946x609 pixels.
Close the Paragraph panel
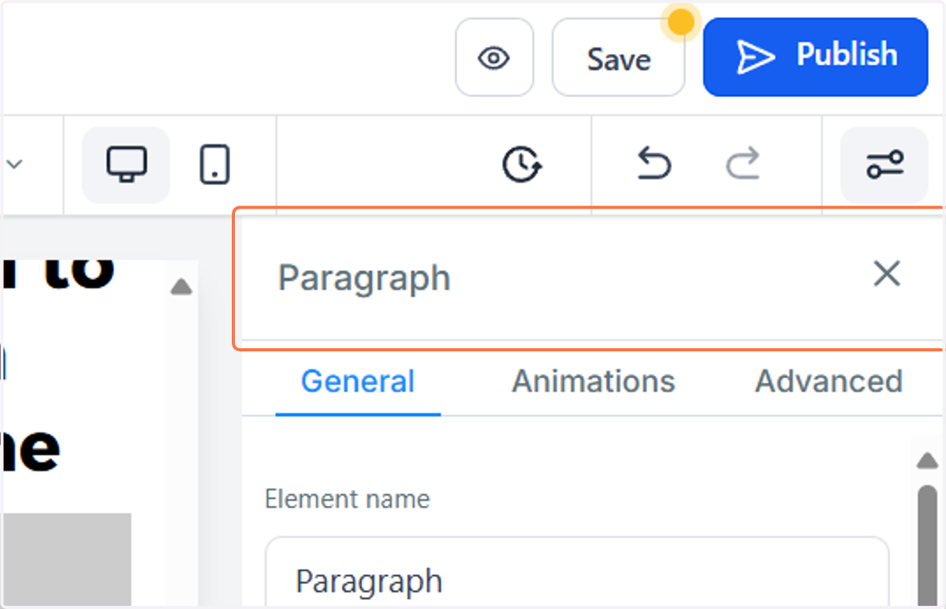pos(887,274)
